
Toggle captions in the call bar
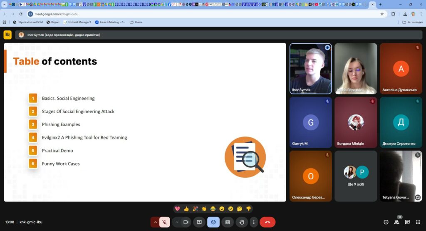coord(228,222)
